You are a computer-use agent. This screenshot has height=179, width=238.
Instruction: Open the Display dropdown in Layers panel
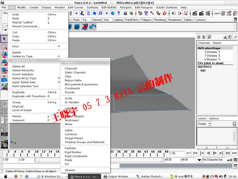coord(204,124)
